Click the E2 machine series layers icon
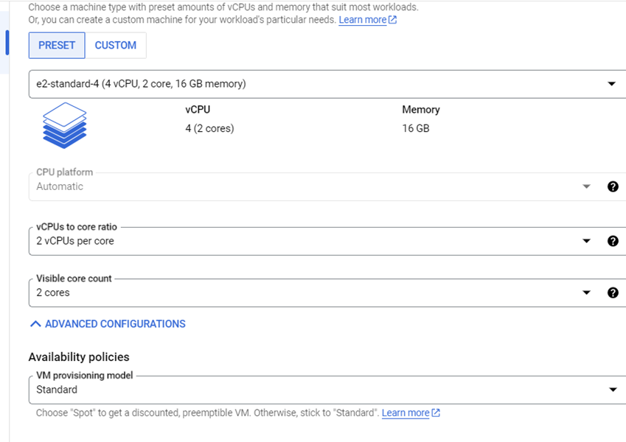 coord(64,125)
